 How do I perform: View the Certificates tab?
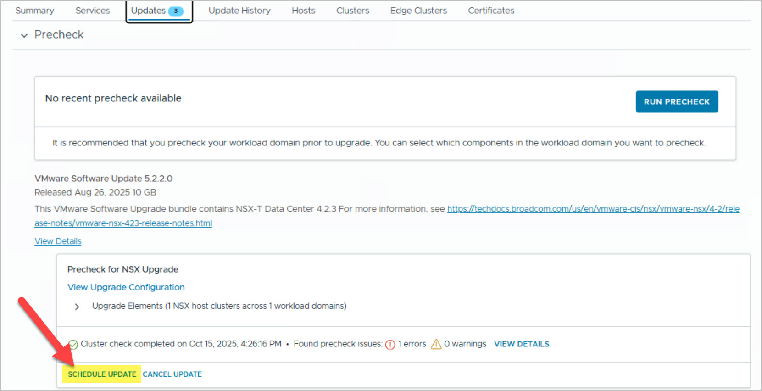click(491, 11)
